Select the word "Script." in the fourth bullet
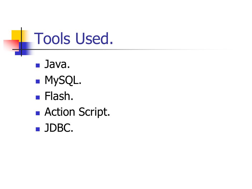 pyautogui.click(x=94, y=112)
